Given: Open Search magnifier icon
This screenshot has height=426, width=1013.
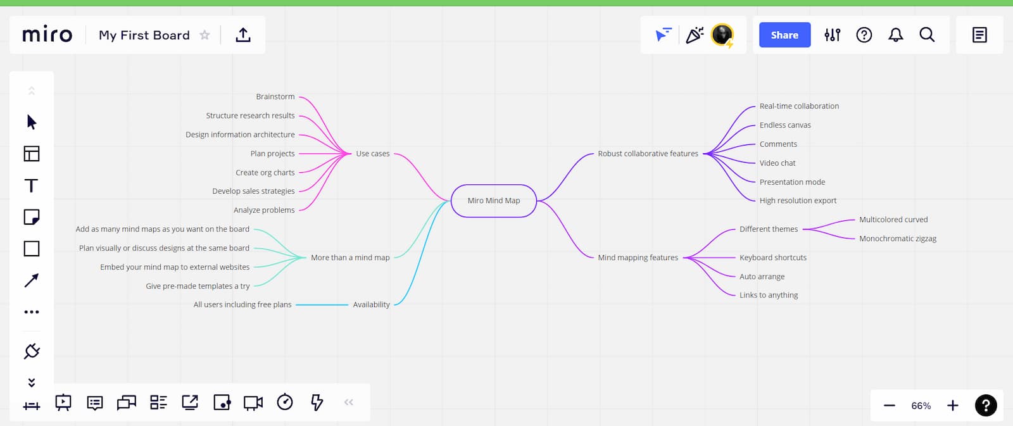Looking at the screenshot, I should (927, 35).
